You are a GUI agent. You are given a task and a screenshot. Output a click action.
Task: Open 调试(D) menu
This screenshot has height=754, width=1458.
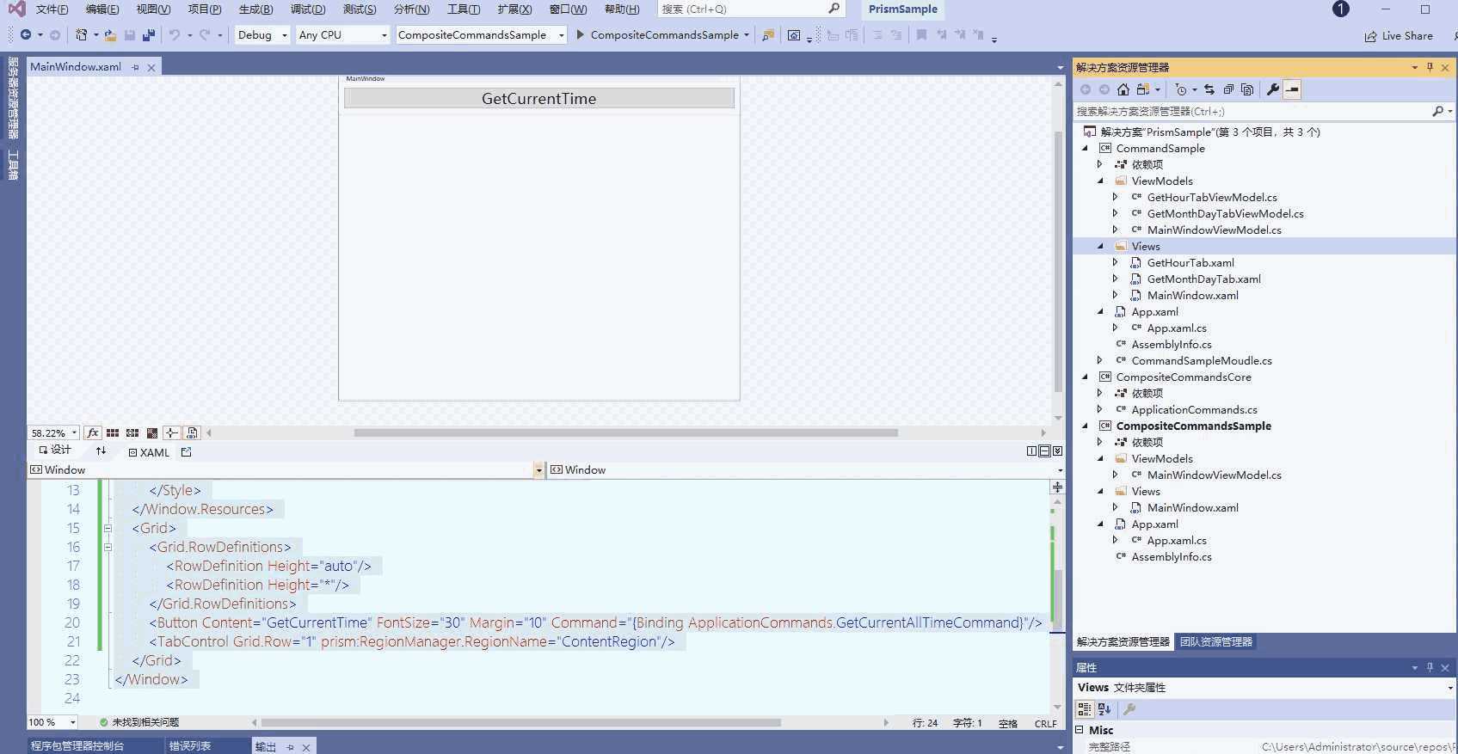tap(308, 9)
